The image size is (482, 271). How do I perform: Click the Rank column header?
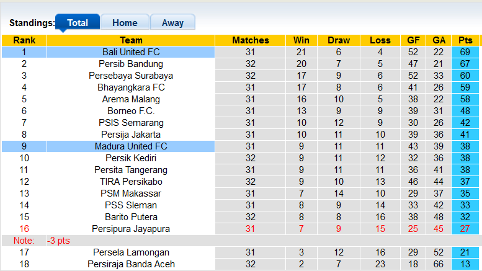pos(24,40)
